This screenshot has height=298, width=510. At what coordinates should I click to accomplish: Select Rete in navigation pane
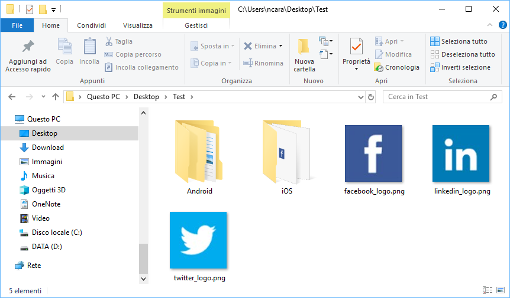point(34,266)
